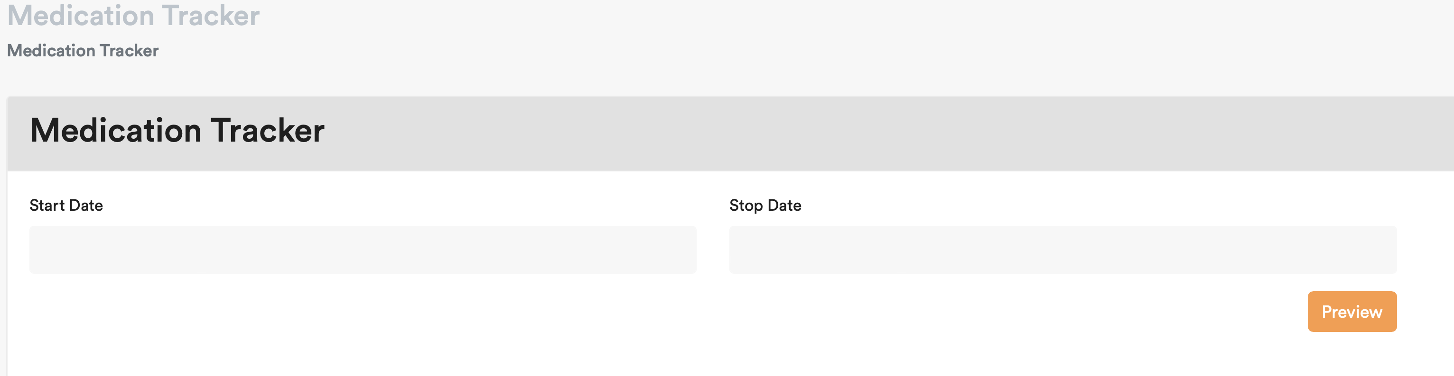Click the word "Start" in the Start Date label
Image resolution: width=1454 pixels, height=376 pixels.
coord(47,206)
